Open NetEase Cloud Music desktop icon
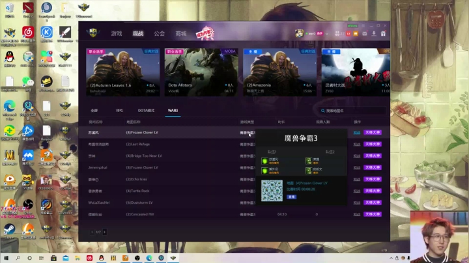This screenshot has width=469, height=263. coord(28,34)
